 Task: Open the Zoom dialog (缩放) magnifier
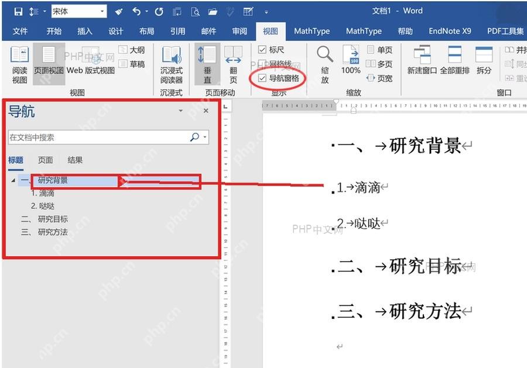tap(325, 65)
